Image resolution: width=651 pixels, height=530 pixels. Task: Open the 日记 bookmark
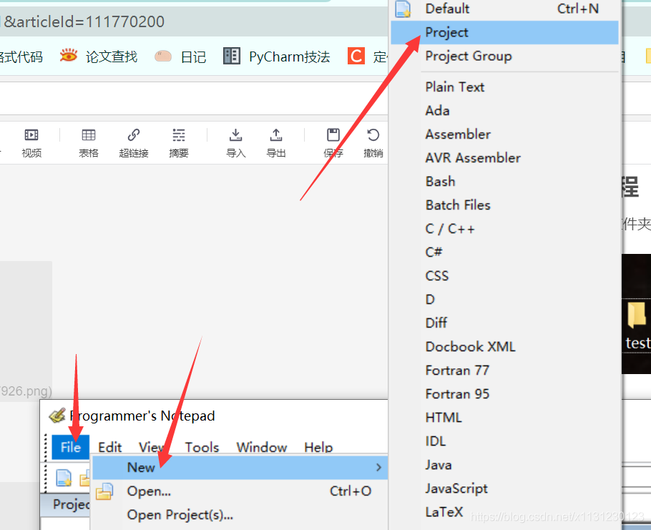pyautogui.click(x=180, y=57)
